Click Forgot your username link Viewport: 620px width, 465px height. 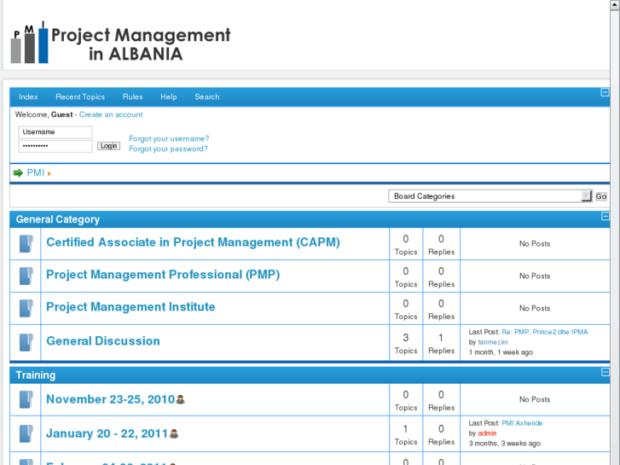[x=169, y=139]
